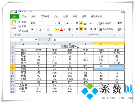Expand the fill color dropdown arrow
This screenshot has height=103, width=135.
click(58, 29)
